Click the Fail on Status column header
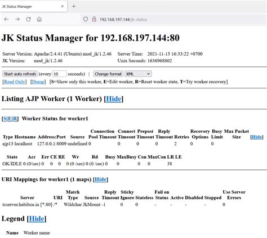 click(162, 195)
